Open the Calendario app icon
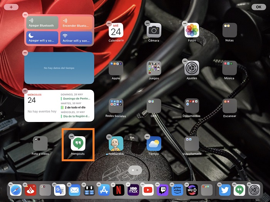 click(x=116, y=30)
